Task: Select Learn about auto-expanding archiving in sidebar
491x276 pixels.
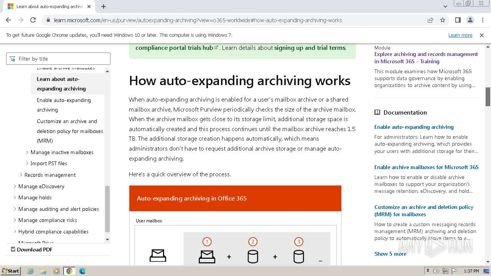Action: coord(68,84)
